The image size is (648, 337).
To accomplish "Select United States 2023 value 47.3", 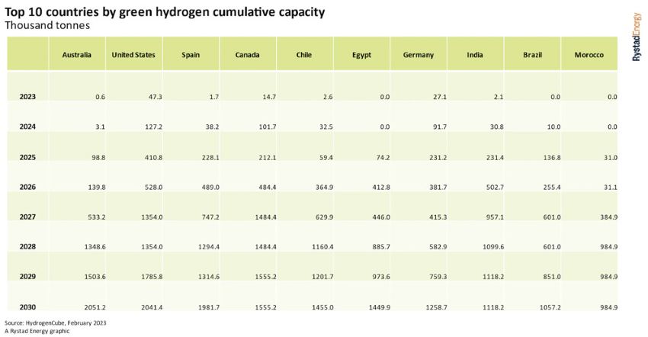I will 156,97.
